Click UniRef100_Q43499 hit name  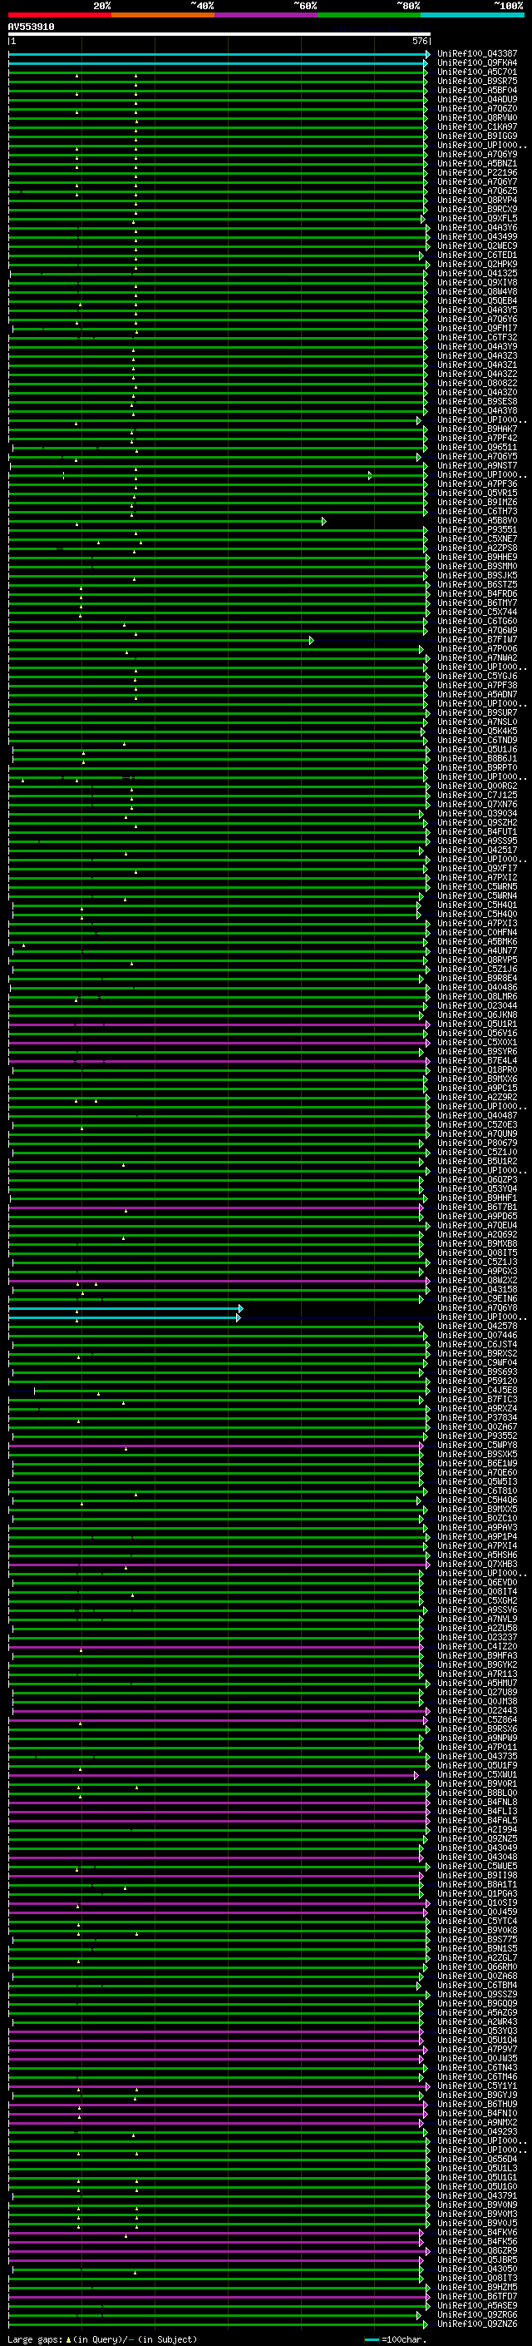(x=476, y=237)
